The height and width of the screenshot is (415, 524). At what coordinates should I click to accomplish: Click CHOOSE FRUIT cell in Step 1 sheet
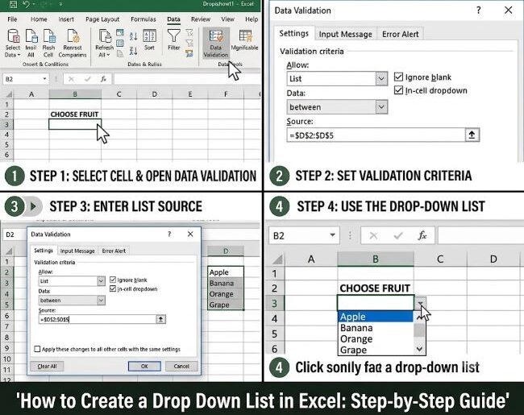pos(75,114)
